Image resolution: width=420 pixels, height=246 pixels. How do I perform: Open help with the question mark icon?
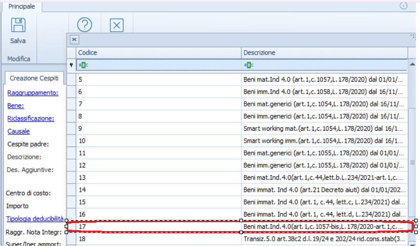pos(84,25)
